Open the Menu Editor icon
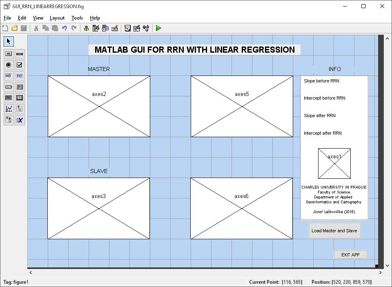Image resolution: width=392 pixels, height=287 pixels. (x=96, y=28)
